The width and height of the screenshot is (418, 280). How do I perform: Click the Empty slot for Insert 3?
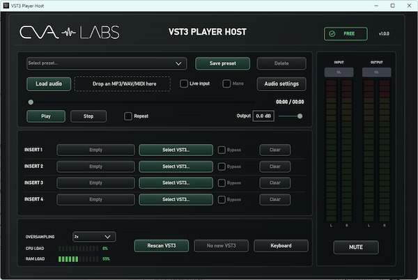pos(95,182)
